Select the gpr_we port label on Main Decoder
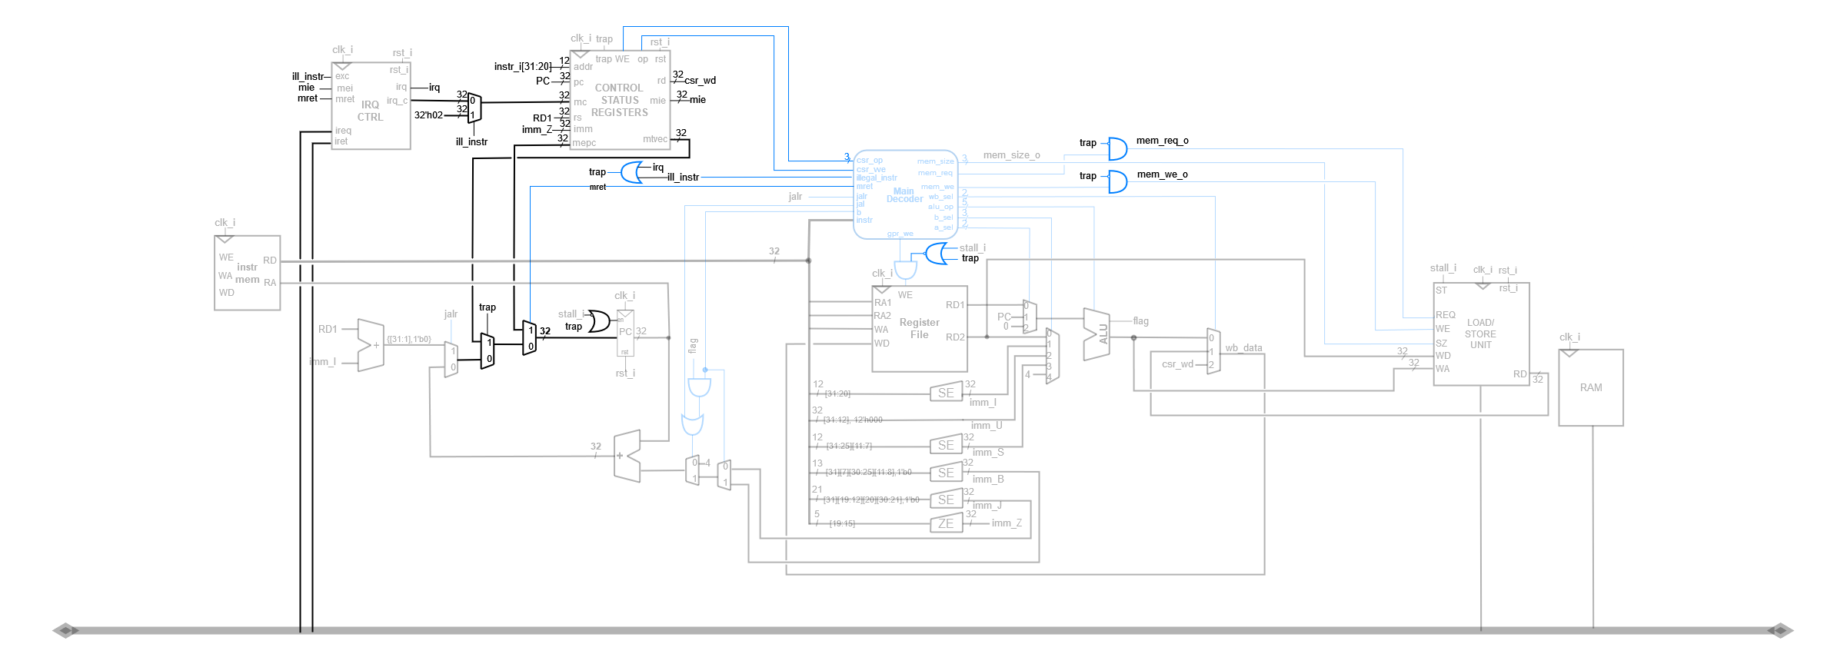This screenshot has height=664, width=1827. 900,234
